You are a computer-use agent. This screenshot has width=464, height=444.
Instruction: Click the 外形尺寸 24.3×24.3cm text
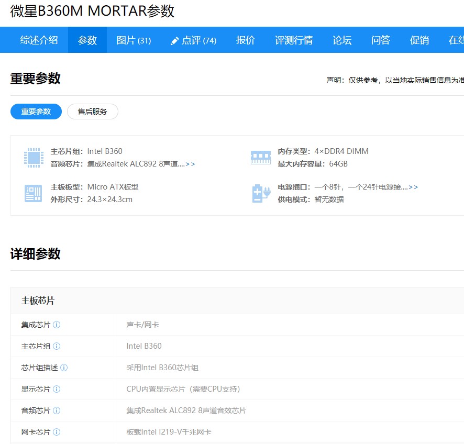(x=92, y=199)
